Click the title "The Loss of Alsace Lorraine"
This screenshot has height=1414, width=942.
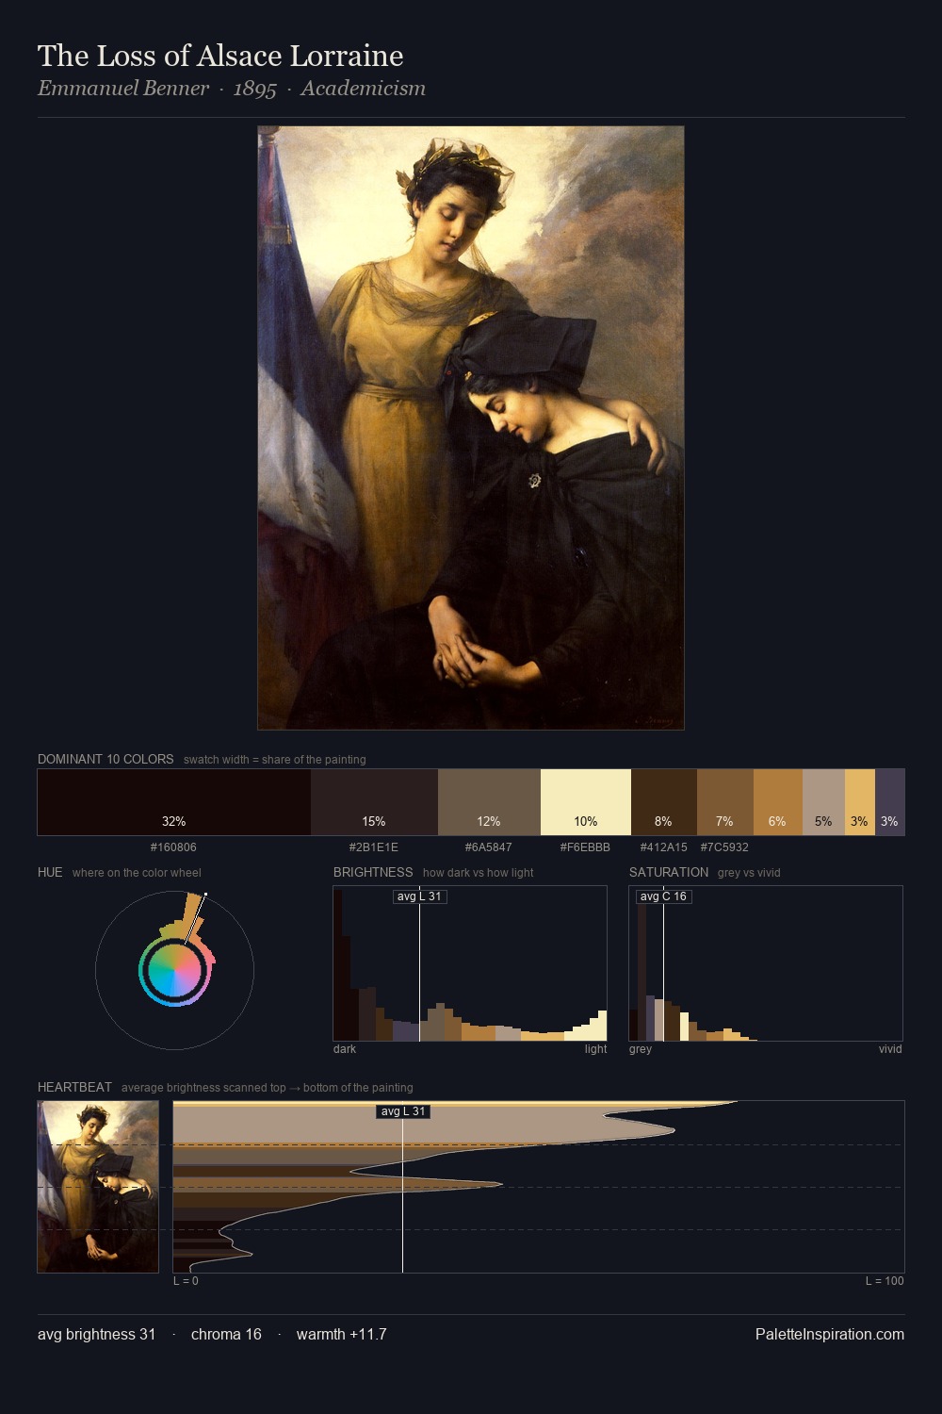(220, 56)
